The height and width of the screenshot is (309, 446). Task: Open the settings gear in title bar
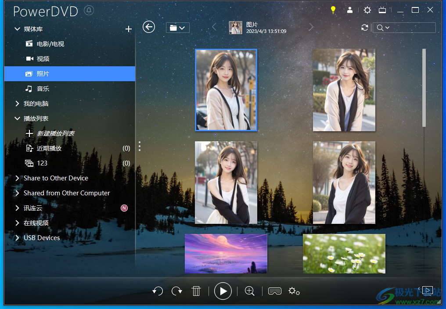point(367,10)
